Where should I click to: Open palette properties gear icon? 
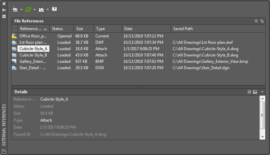pos(4,16)
